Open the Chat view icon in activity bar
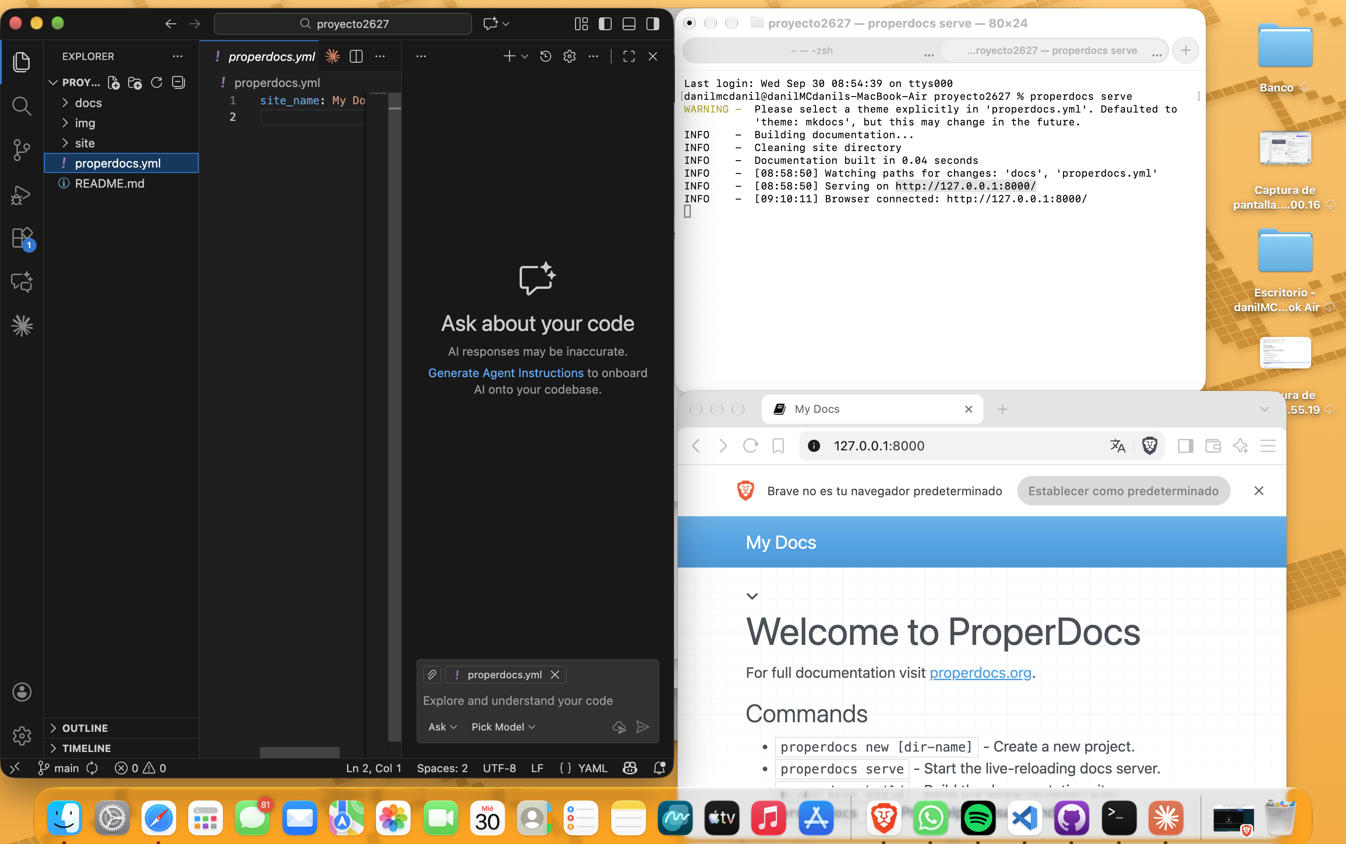1346x844 pixels. click(22, 282)
